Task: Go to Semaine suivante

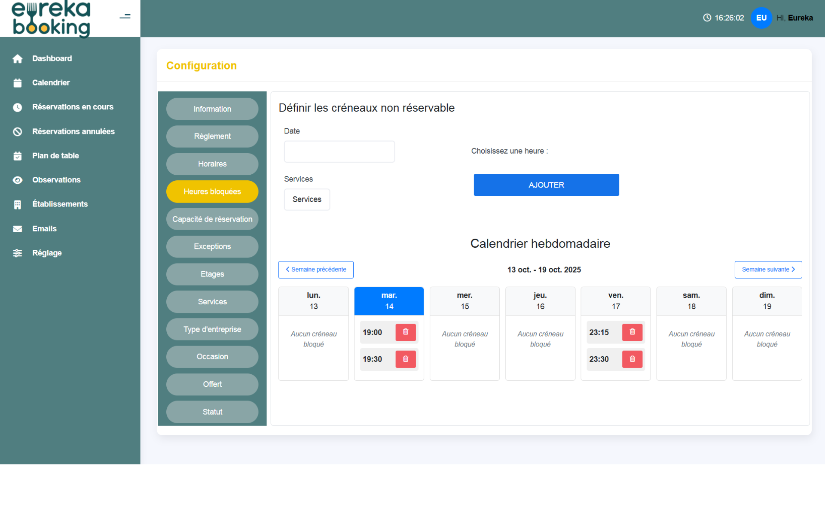Action: pyautogui.click(x=768, y=270)
